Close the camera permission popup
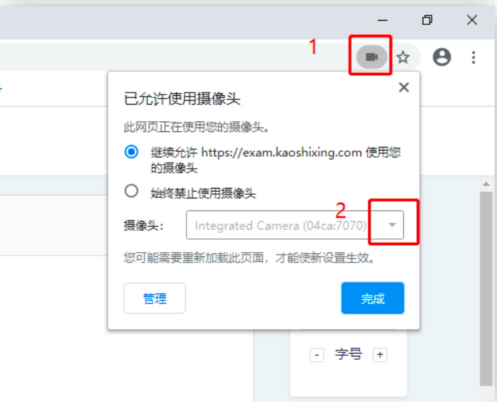This screenshot has width=497, height=402. [x=404, y=87]
